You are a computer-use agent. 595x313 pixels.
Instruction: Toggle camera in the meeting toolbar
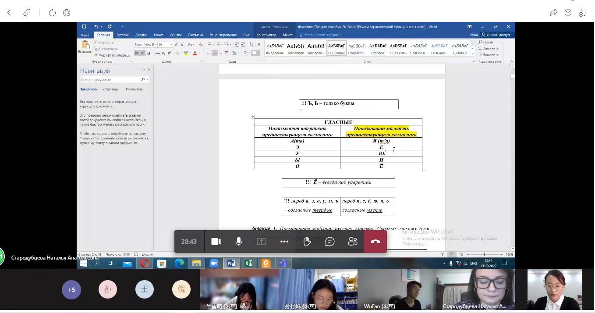(x=216, y=242)
